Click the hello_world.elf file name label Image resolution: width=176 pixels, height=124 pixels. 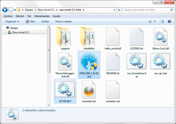pyautogui.click(x=113, y=49)
